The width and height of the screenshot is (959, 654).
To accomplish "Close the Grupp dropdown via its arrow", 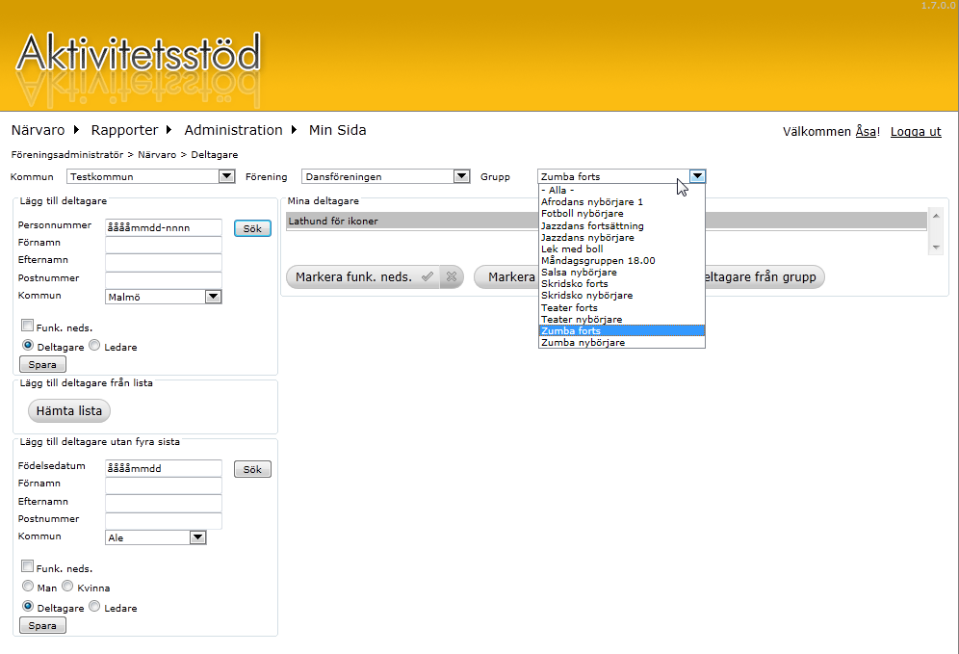I will (x=697, y=176).
